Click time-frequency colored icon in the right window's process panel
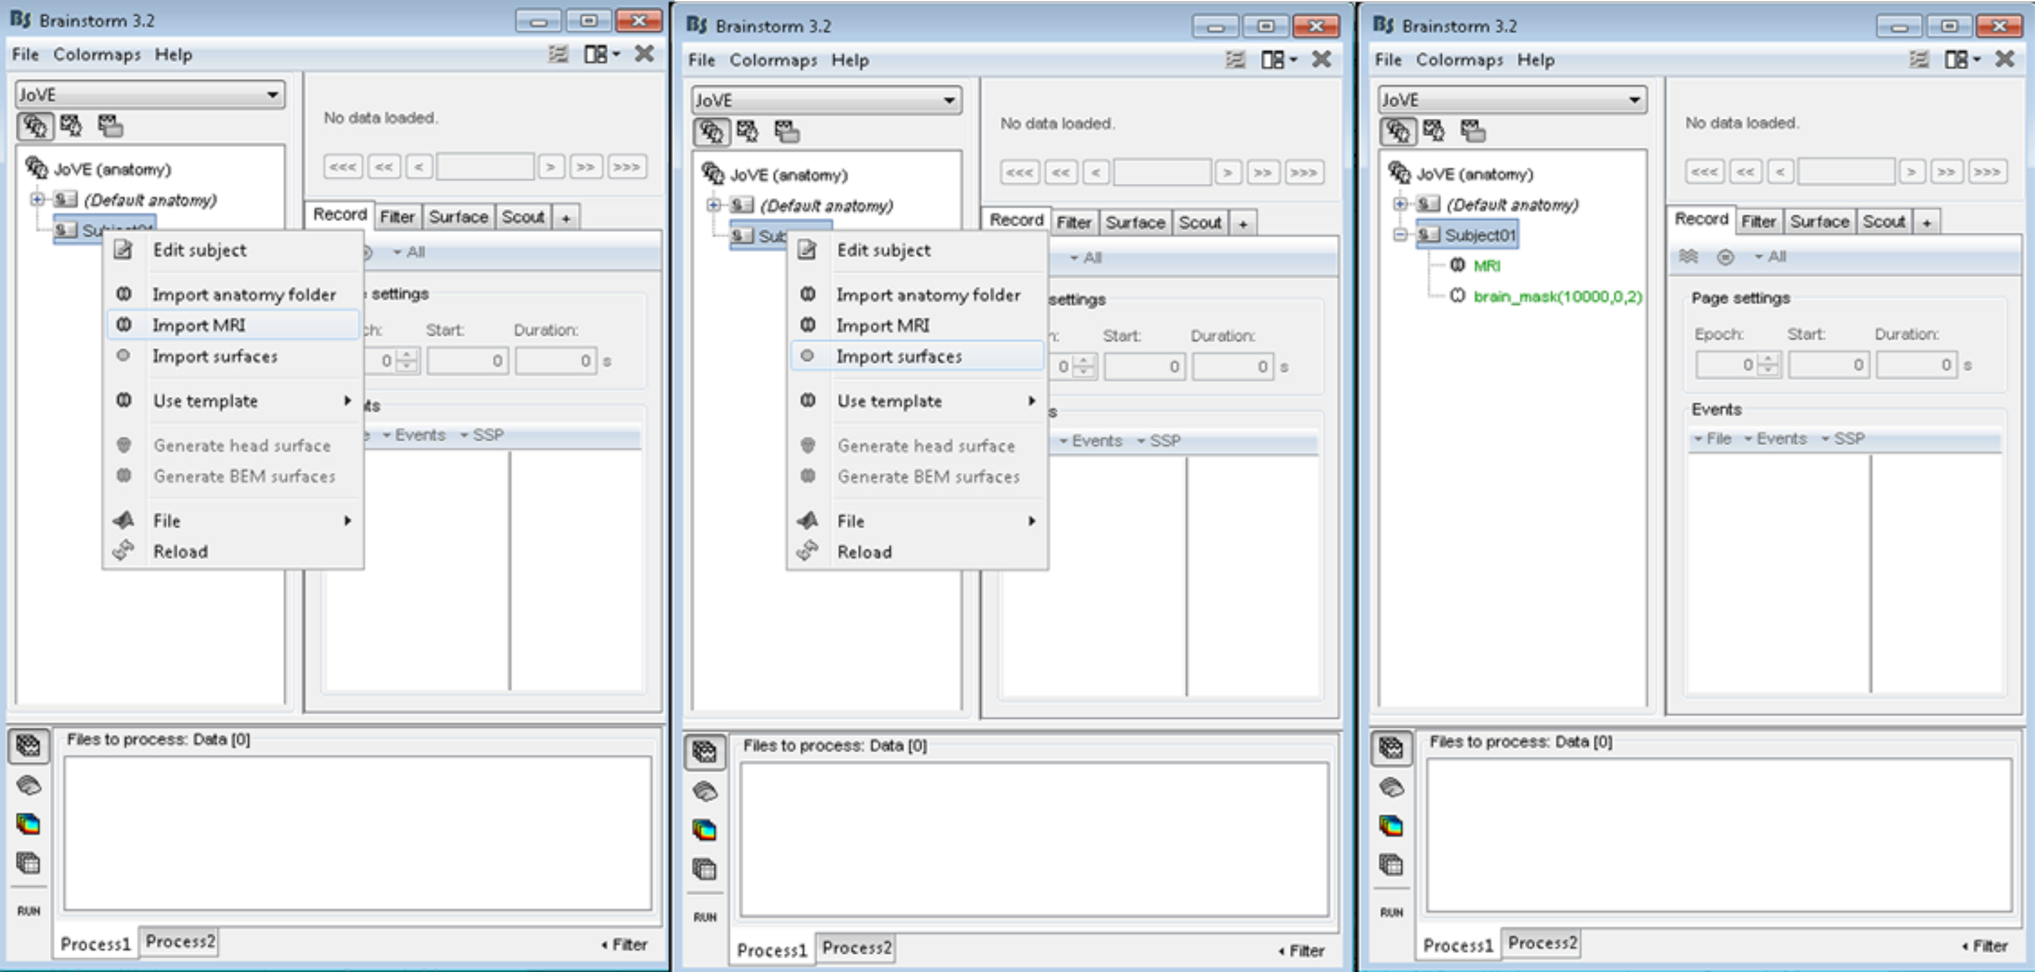This screenshot has height=972, width=2035. pyautogui.click(x=1390, y=826)
